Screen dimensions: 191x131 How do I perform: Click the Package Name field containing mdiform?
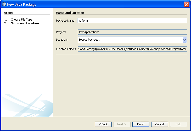132,21
